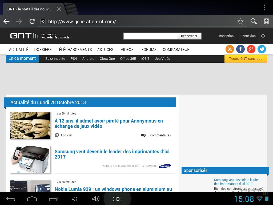Click the Twitter icon
The width and height of the screenshot is (273, 205).
262,49
